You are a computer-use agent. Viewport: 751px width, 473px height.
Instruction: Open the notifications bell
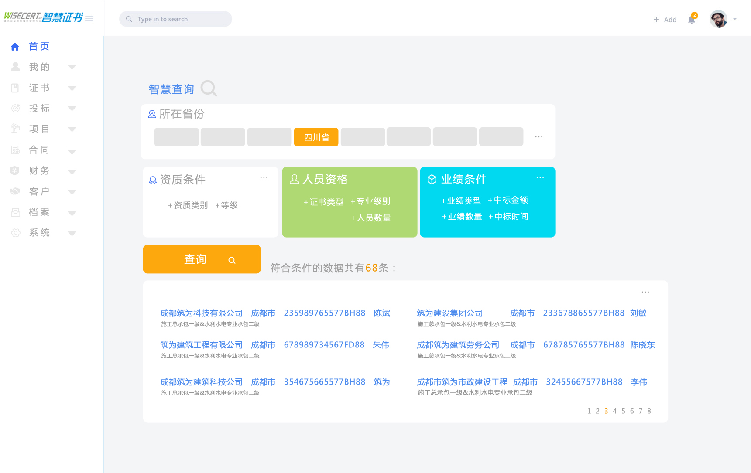692,19
